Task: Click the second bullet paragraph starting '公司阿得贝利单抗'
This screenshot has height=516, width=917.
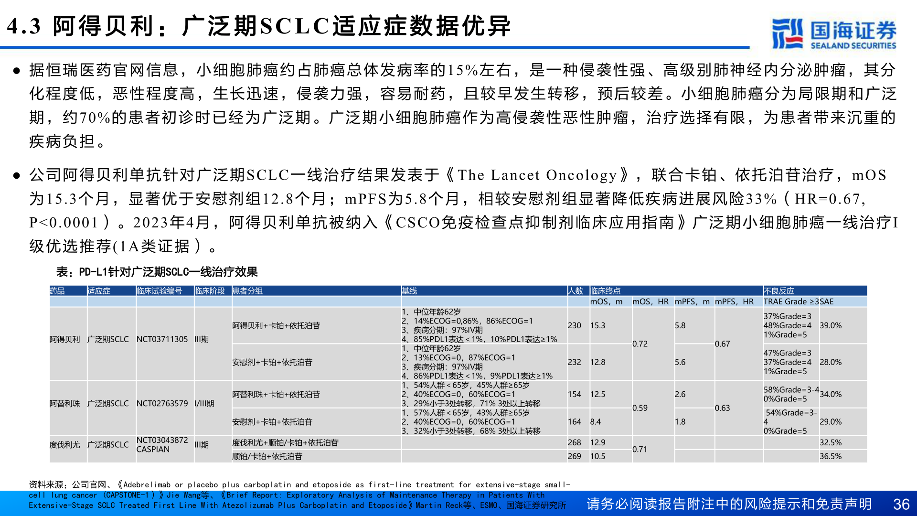Action: [x=463, y=211]
